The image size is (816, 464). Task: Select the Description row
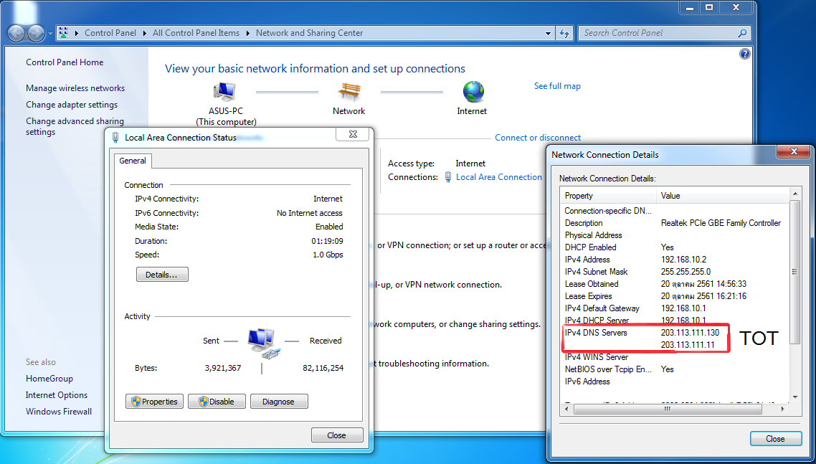[x=674, y=223]
